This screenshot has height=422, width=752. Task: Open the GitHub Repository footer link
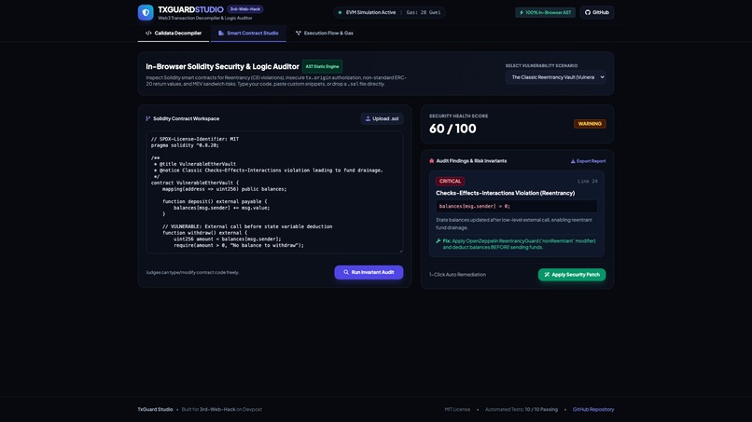592,410
